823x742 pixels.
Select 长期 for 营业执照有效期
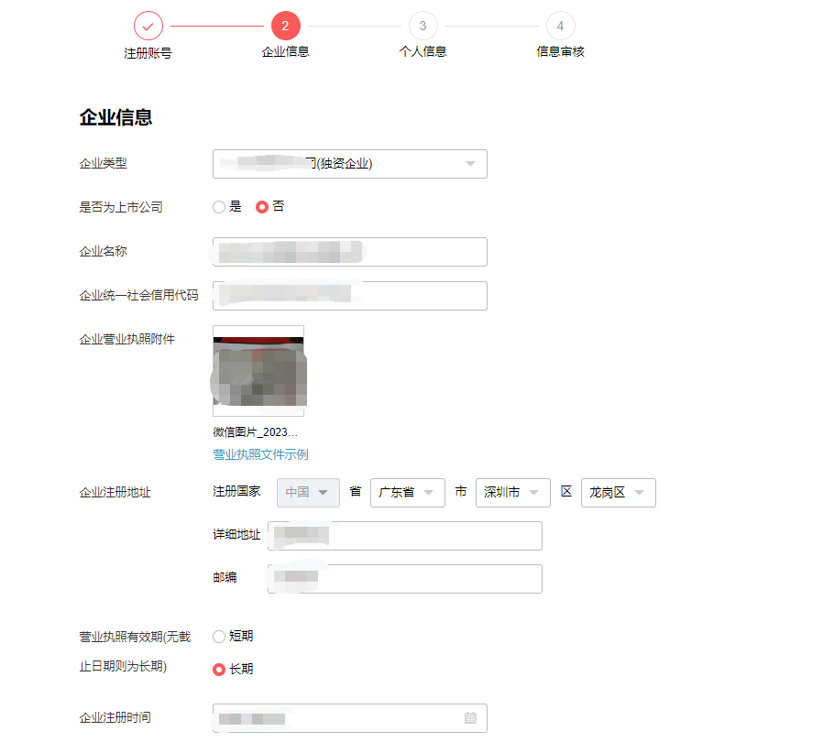[218, 669]
